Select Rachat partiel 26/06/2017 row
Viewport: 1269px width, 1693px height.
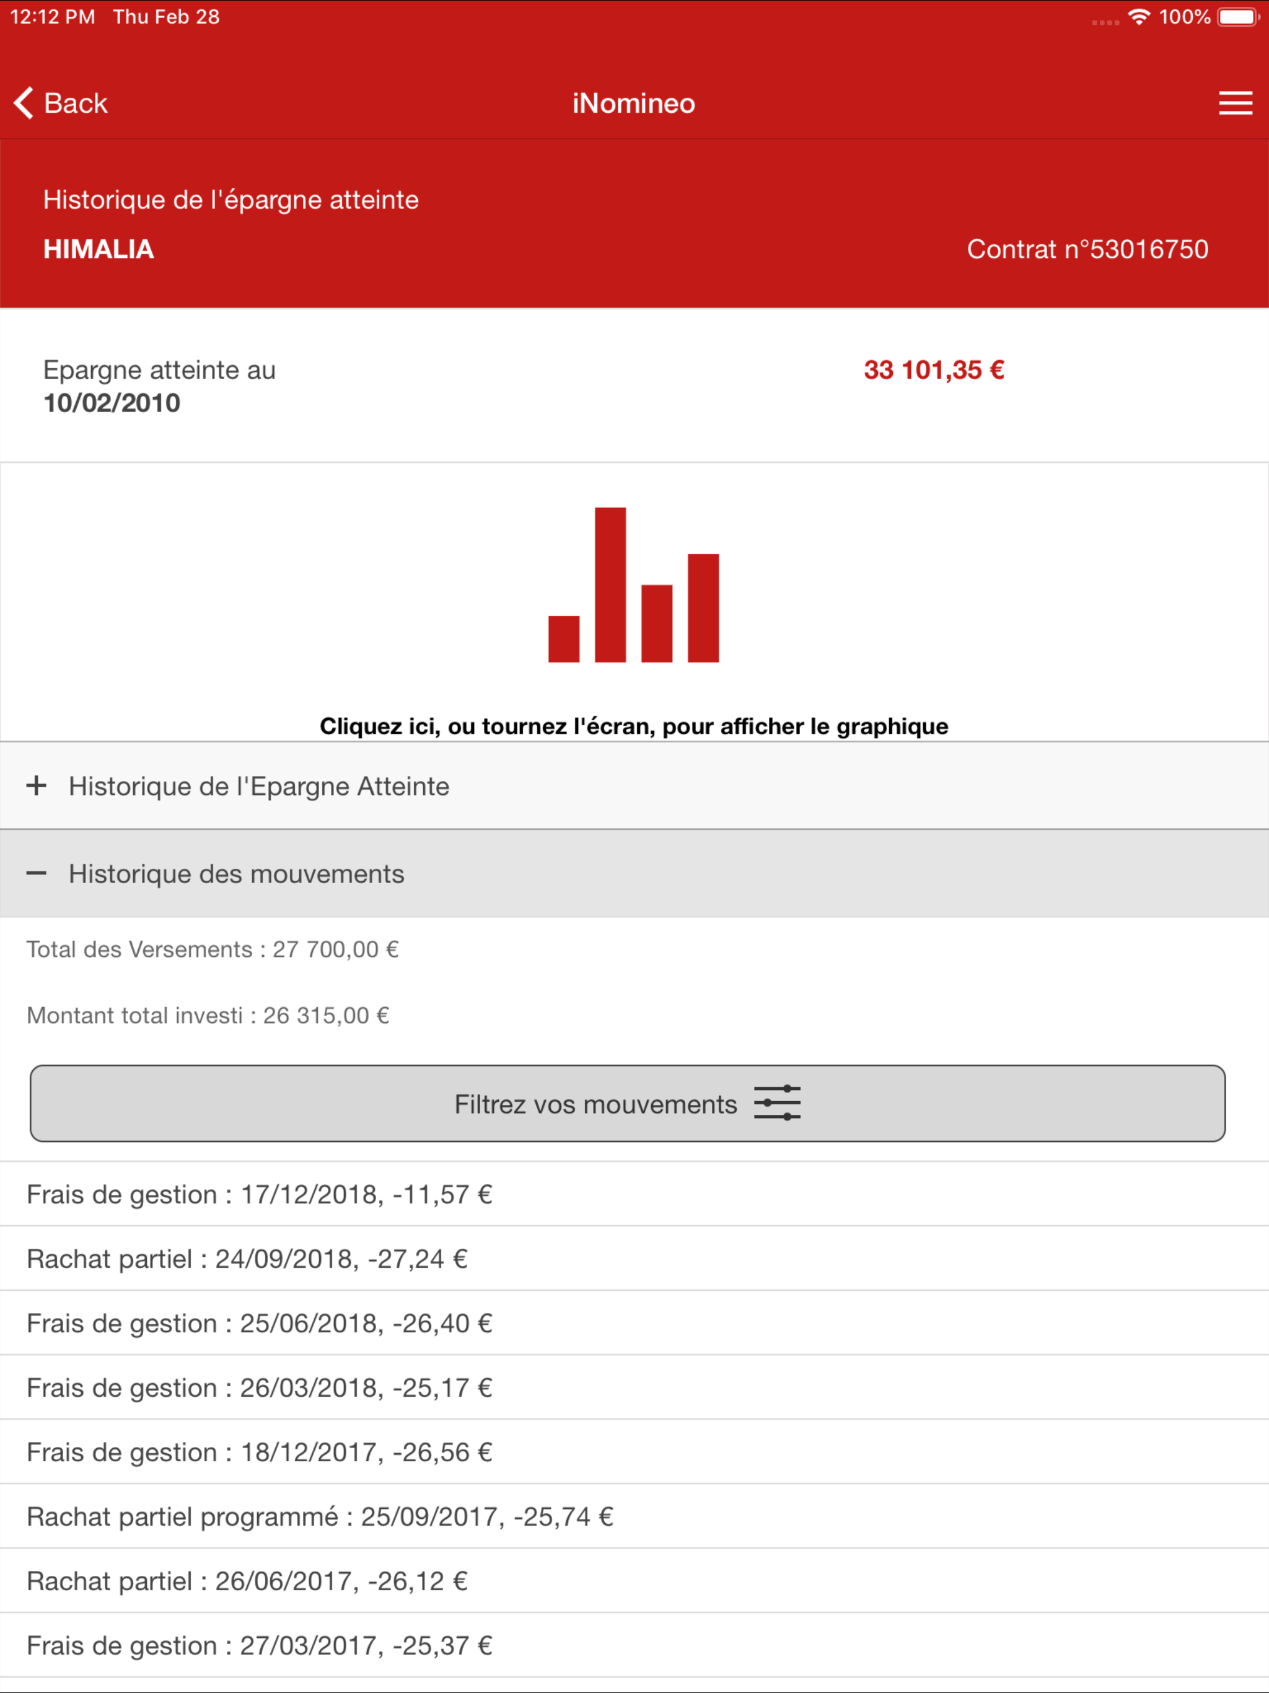coord(634,1580)
